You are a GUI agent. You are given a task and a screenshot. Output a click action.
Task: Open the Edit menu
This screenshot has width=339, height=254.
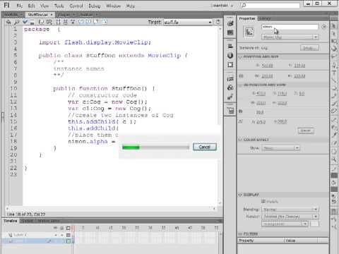(x=32, y=6)
